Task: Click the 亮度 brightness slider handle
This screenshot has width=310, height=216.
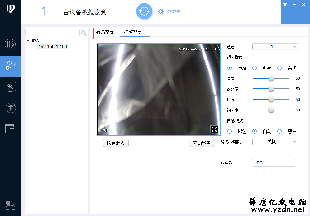Action: (x=271, y=78)
